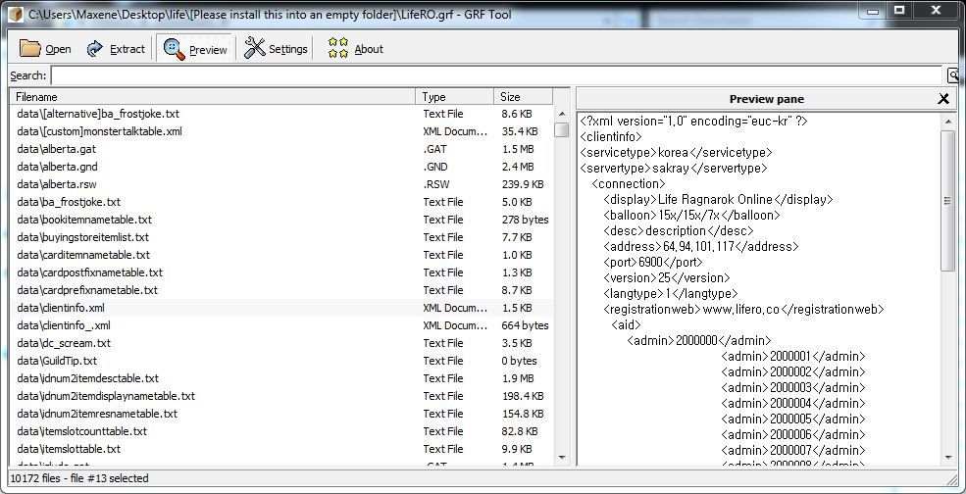Click the search magnifier icon
966x494 pixels.
953,75
